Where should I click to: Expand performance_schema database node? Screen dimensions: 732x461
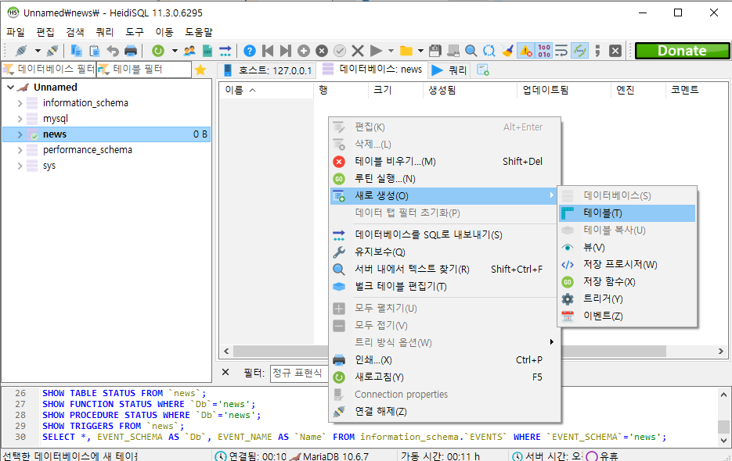coord(20,150)
